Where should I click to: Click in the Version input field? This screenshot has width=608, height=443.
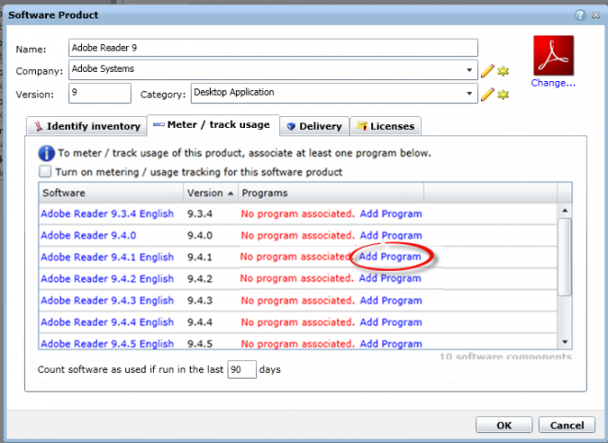click(99, 93)
